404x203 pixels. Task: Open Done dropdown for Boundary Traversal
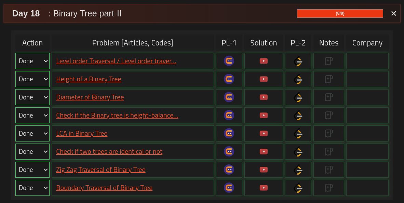pos(32,188)
